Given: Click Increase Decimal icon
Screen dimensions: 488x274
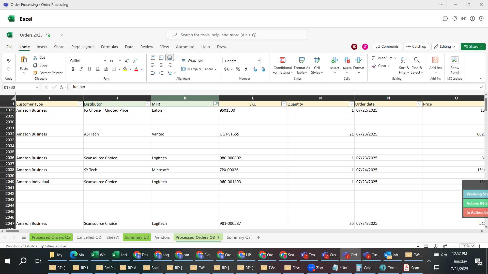Looking at the screenshot, I should [x=255, y=69].
